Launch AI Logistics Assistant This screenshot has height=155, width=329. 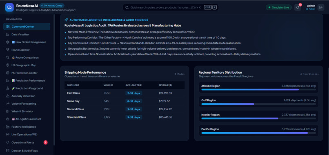point(27,119)
